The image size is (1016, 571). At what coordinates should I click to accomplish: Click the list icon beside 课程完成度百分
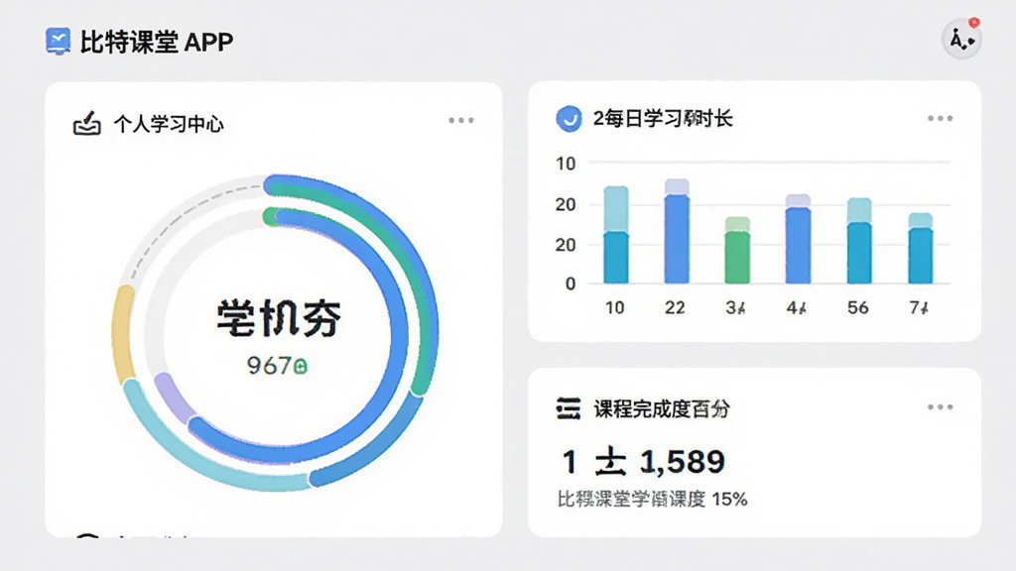coord(569,408)
